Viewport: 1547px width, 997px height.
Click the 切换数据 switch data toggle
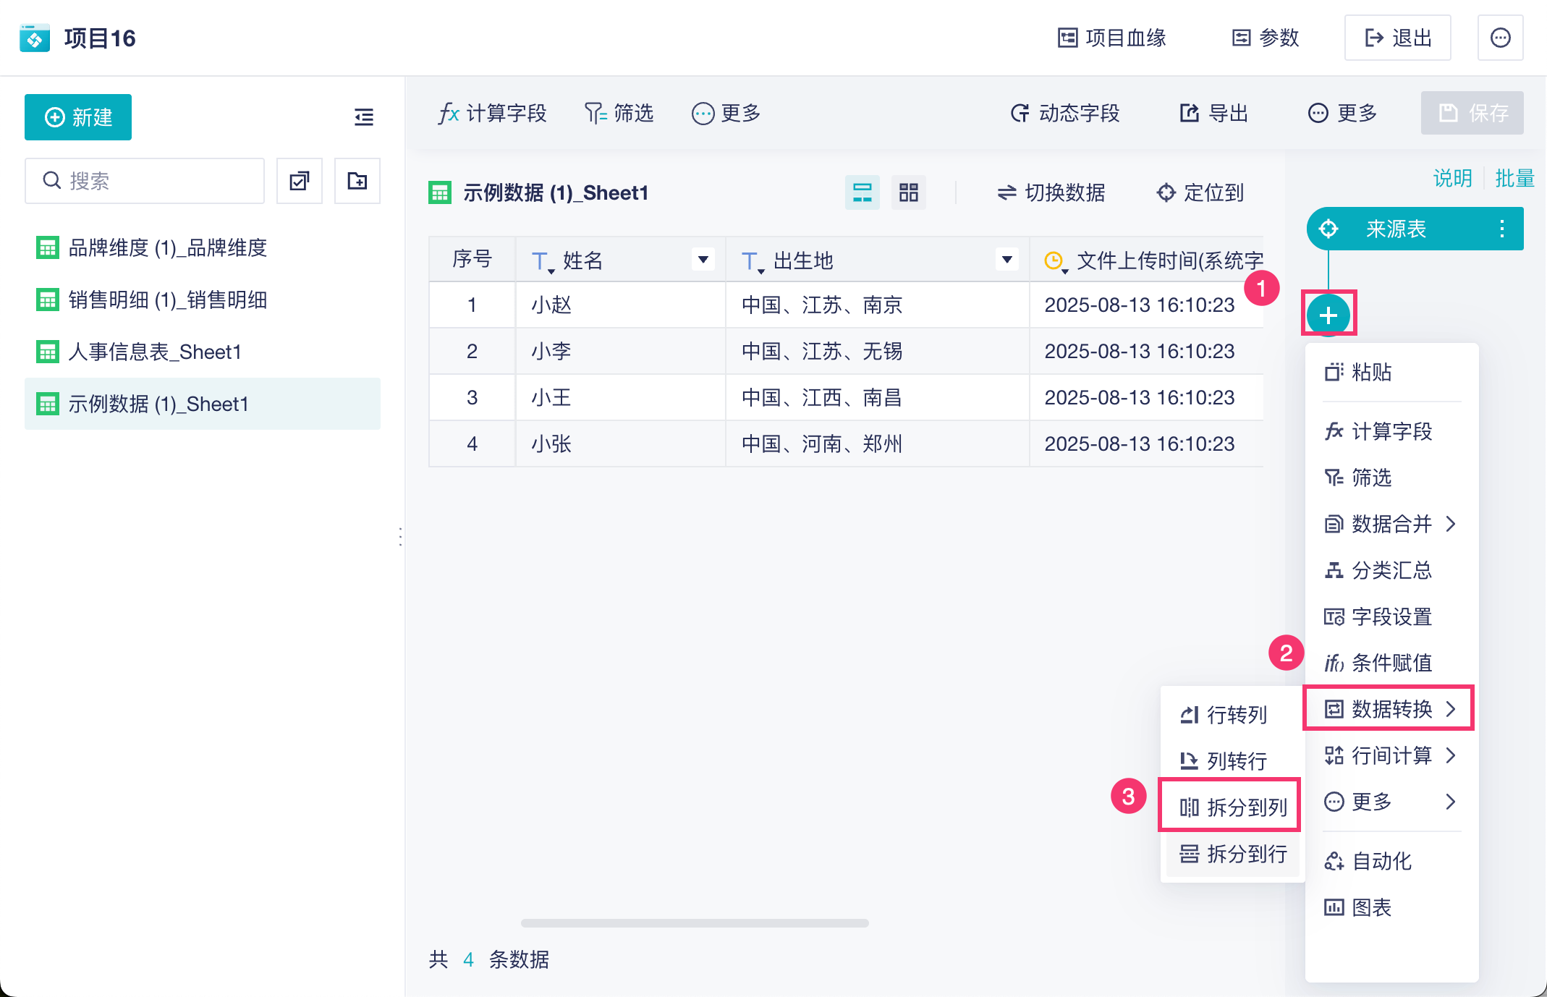click(1051, 192)
